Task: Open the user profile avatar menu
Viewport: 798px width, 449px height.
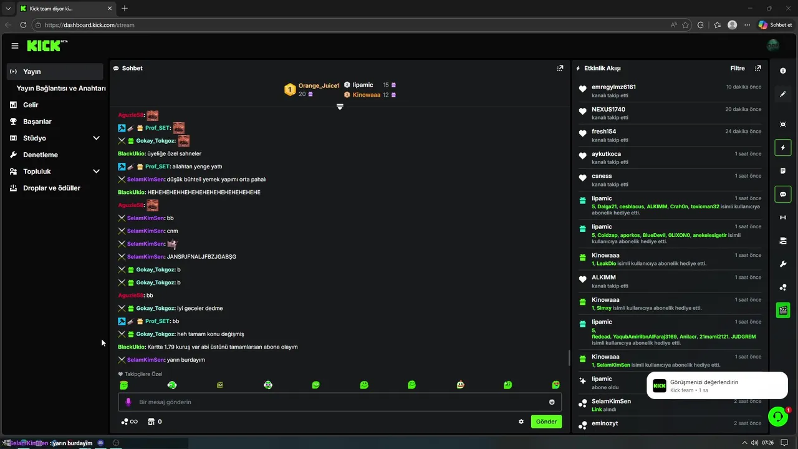Action: [773, 46]
